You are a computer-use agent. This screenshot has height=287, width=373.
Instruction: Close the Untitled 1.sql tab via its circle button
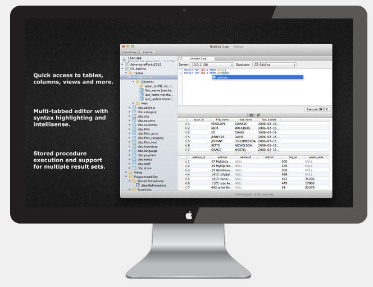coord(181,58)
